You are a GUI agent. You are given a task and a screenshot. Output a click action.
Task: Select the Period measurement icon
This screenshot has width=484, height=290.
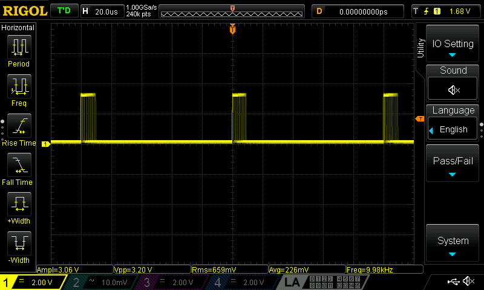click(x=19, y=47)
